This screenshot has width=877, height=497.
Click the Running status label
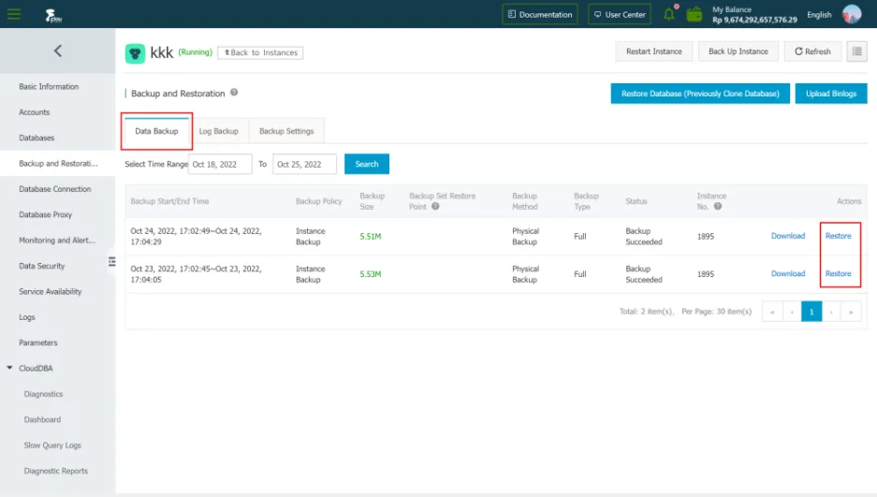(196, 52)
